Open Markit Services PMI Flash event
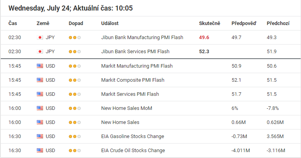The height and width of the screenshot is (158, 301). click(x=130, y=94)
